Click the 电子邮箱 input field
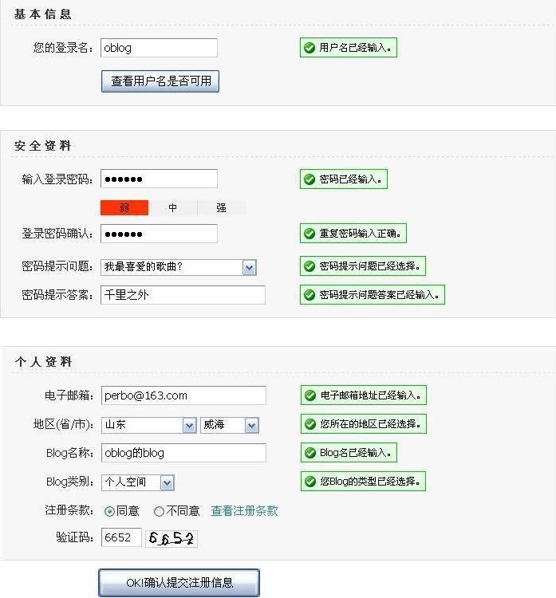556x598 pixels. tap(183, 395)
